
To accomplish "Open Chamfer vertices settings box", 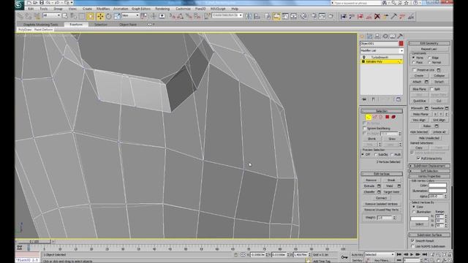I will tap(379, 192).
